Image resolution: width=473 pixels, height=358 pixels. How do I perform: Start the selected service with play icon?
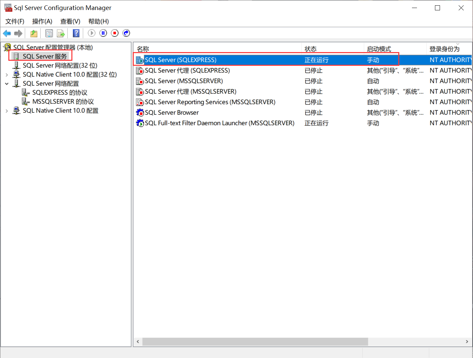(91, 33)
